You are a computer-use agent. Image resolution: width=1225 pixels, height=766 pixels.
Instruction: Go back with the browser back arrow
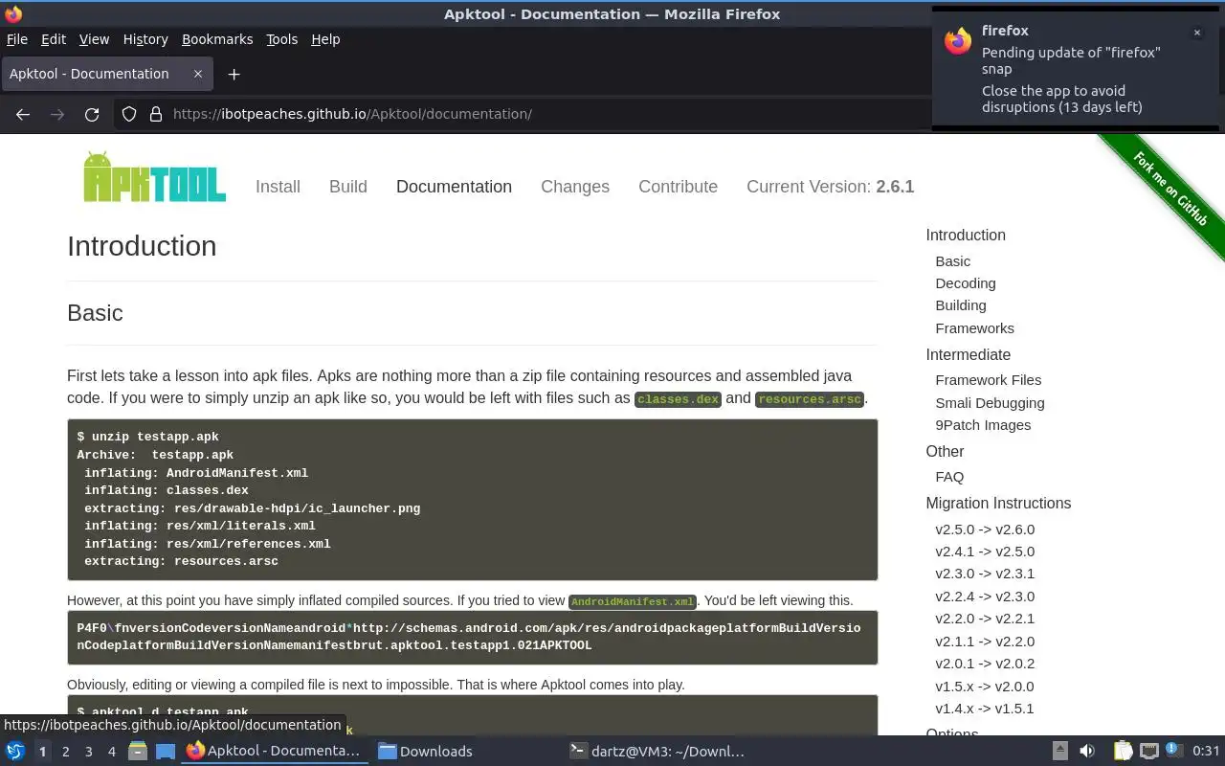click(x=23, y=114)
